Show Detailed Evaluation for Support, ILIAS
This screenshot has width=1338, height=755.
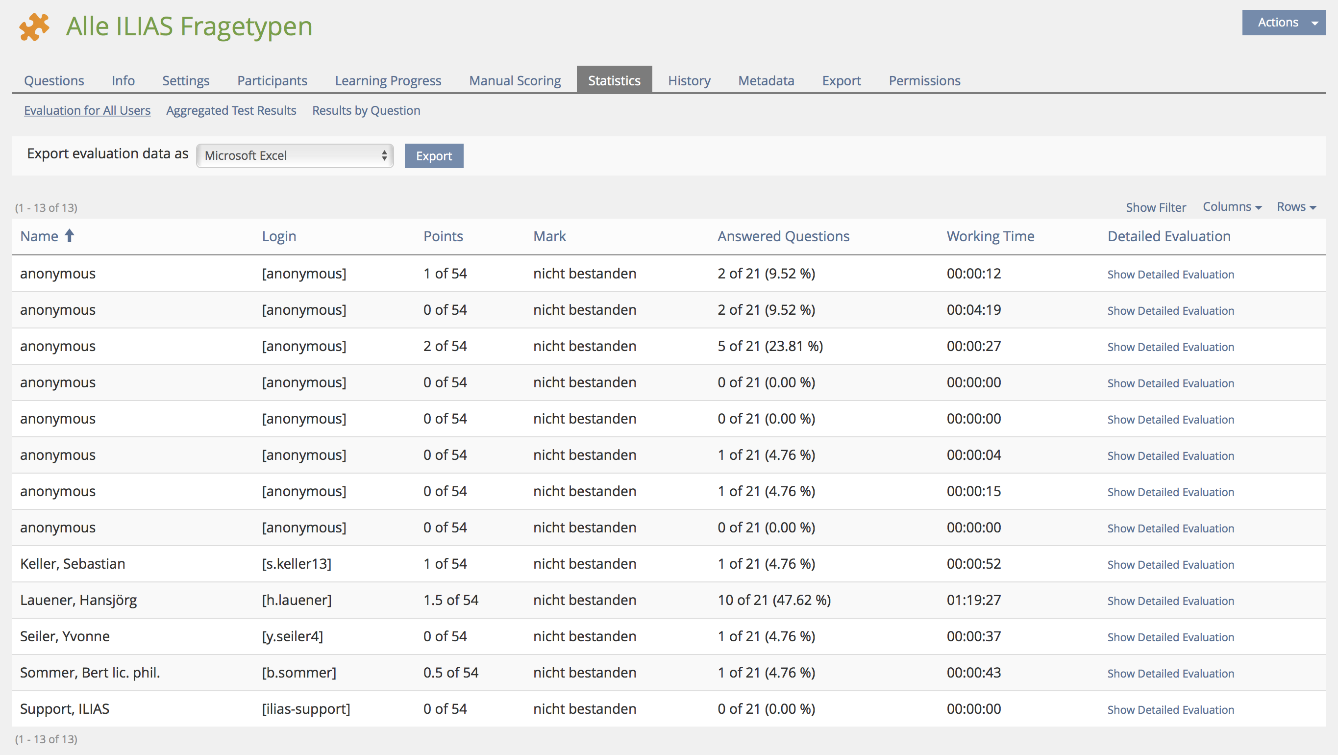point(1170,709)
